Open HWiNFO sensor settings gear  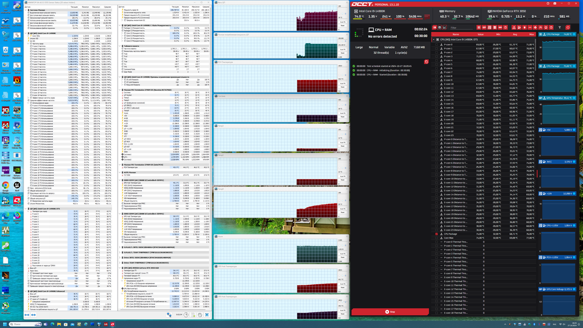(200, 315)
